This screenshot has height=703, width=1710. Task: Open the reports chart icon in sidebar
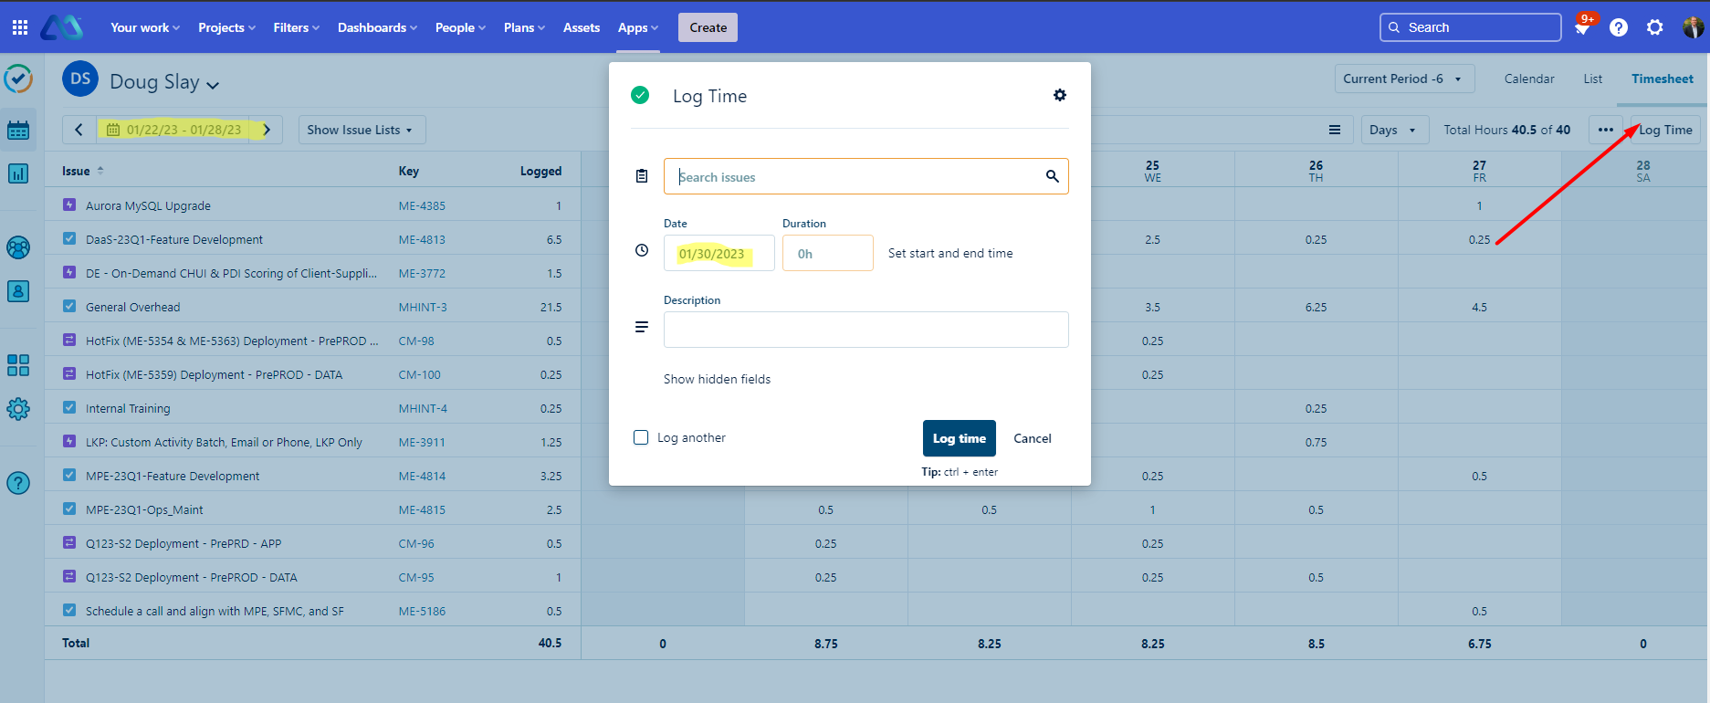(18, 173)
